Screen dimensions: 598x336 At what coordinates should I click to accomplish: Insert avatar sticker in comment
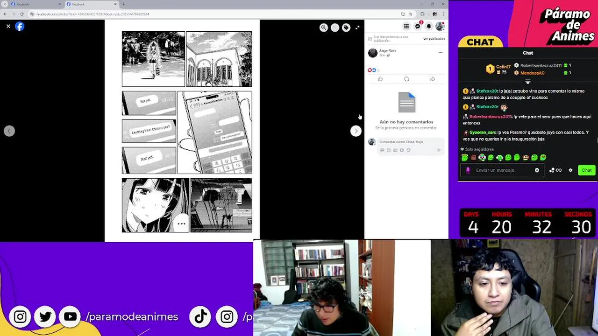(x=382, y=150)
